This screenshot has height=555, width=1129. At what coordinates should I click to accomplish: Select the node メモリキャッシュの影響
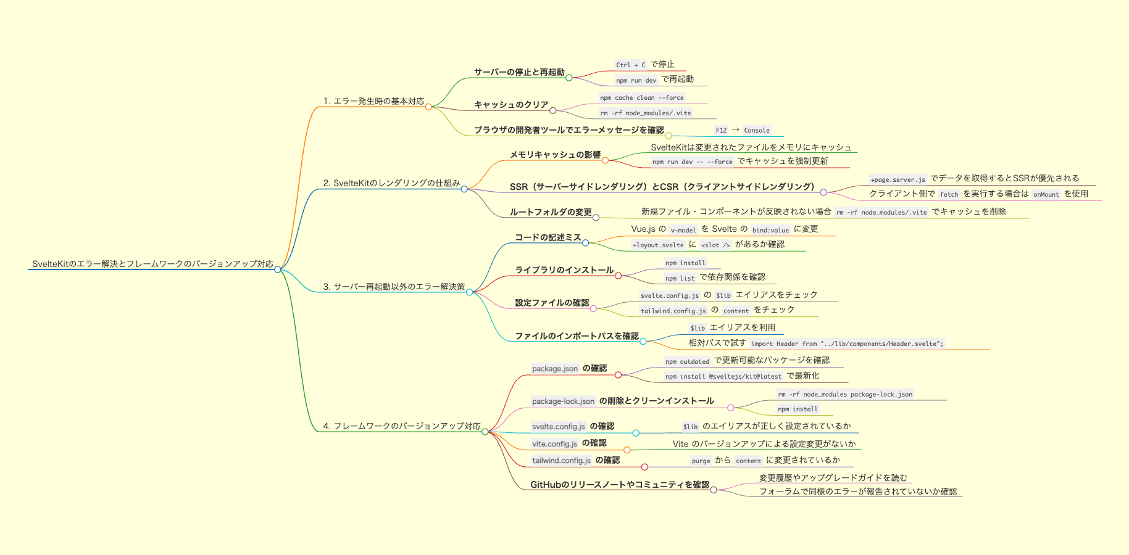pyautogui.click(x=555, y=155)
